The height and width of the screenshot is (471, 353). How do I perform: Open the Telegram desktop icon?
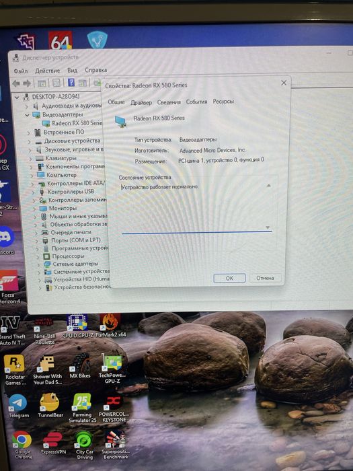(19, 406)
